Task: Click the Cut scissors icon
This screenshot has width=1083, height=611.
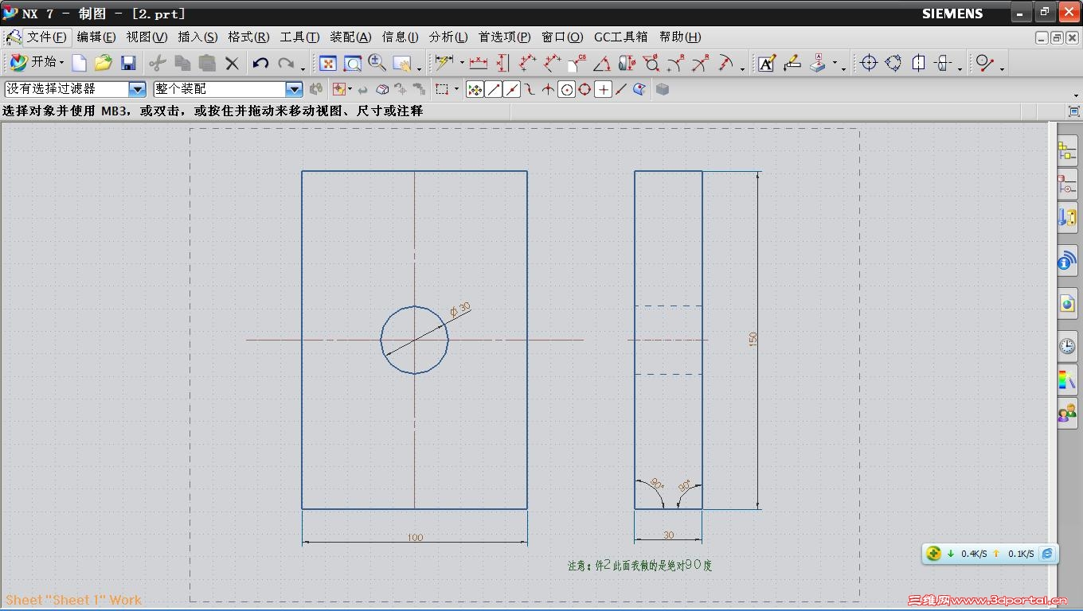Action: (157, 63)
